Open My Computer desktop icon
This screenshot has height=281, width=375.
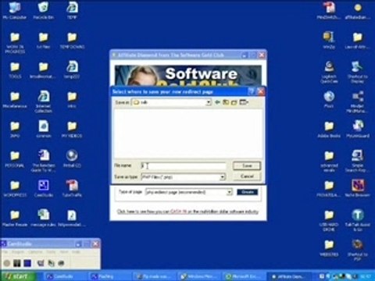tap(15, 10)
